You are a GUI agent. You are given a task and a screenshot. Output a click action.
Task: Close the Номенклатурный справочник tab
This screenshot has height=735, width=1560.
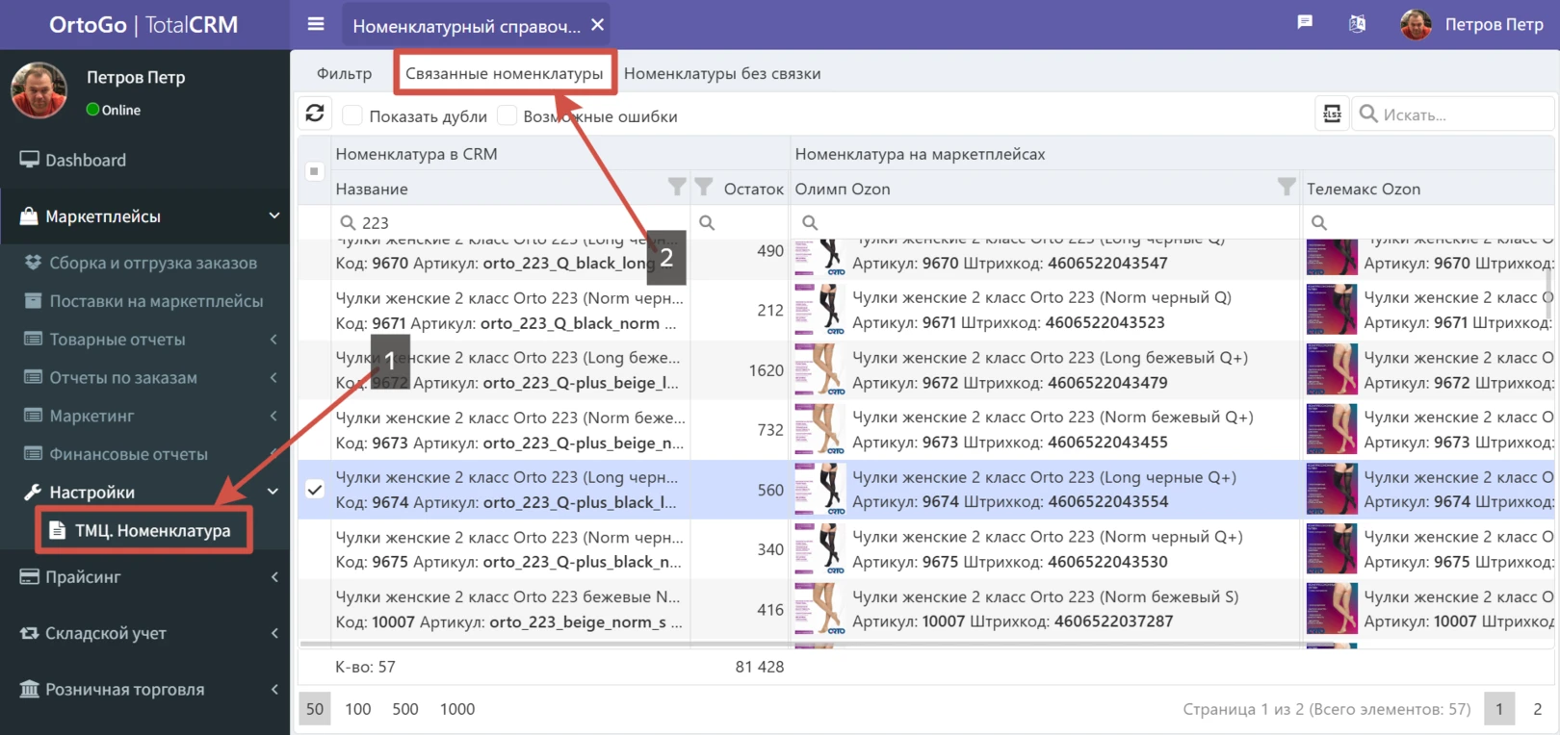tap(598, 25)
